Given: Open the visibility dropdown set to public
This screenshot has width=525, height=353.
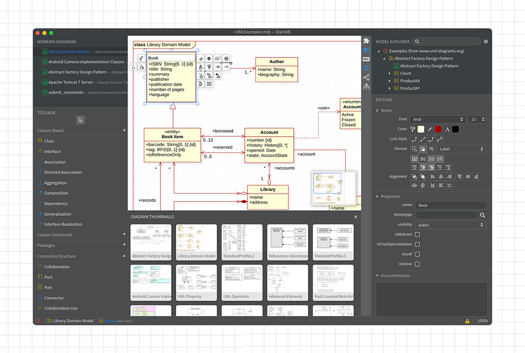Looking at the screenshot, I should (451, 225).
